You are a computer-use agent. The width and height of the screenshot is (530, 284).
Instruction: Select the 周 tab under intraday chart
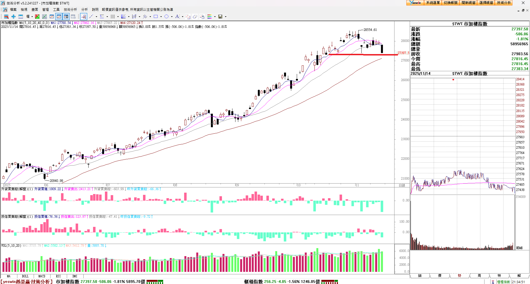coord(479,275)
